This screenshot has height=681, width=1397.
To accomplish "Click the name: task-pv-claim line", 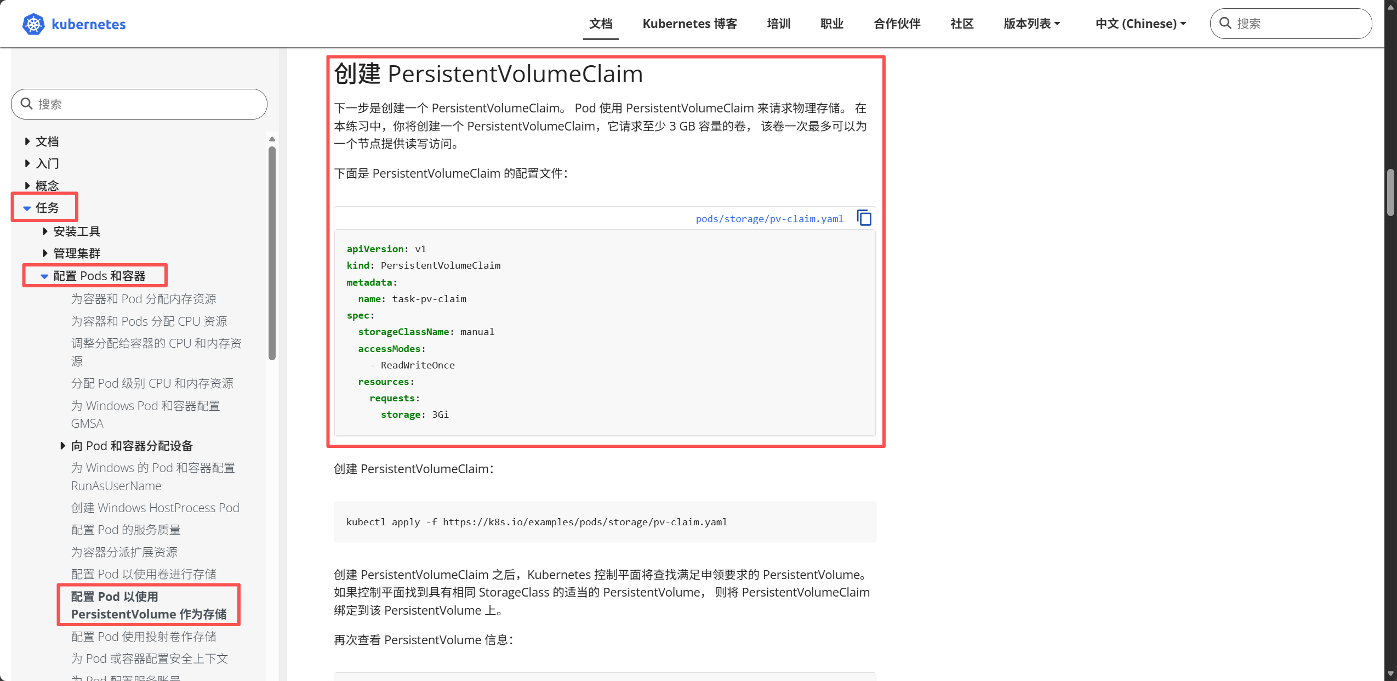I will pyautogui.click(x=412, y=299).
